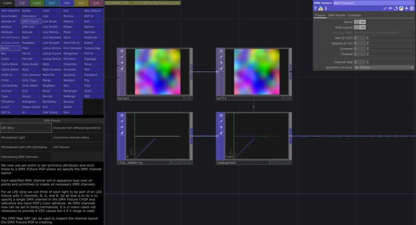Click the plus icon in parameter header
The height and width of the screenshot is (225, 416).
click(406, 9)
